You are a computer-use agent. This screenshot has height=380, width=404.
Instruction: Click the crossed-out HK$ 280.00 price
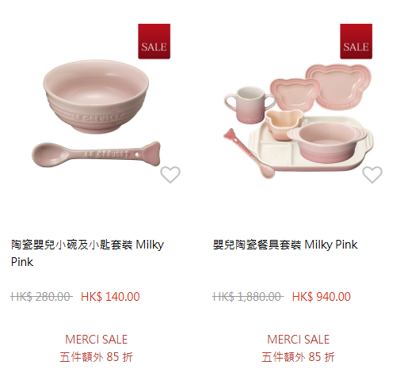[x=41, y=297]
